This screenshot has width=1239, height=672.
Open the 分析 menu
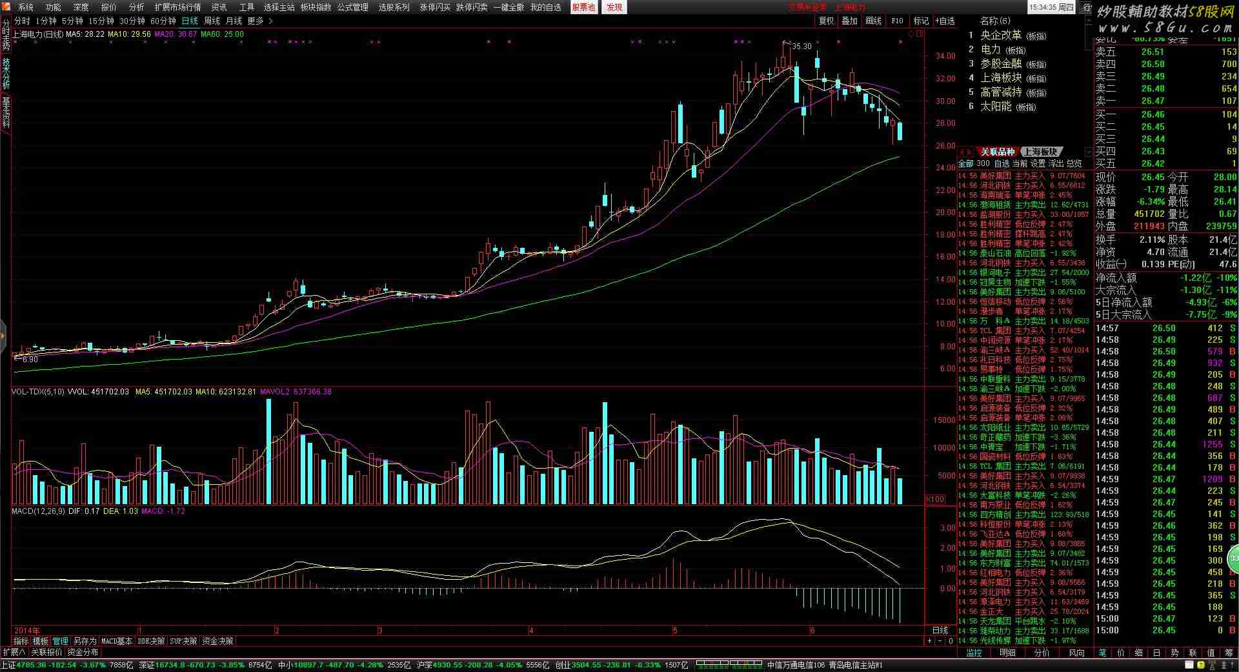pyautogui.click(x=137, y=7)
